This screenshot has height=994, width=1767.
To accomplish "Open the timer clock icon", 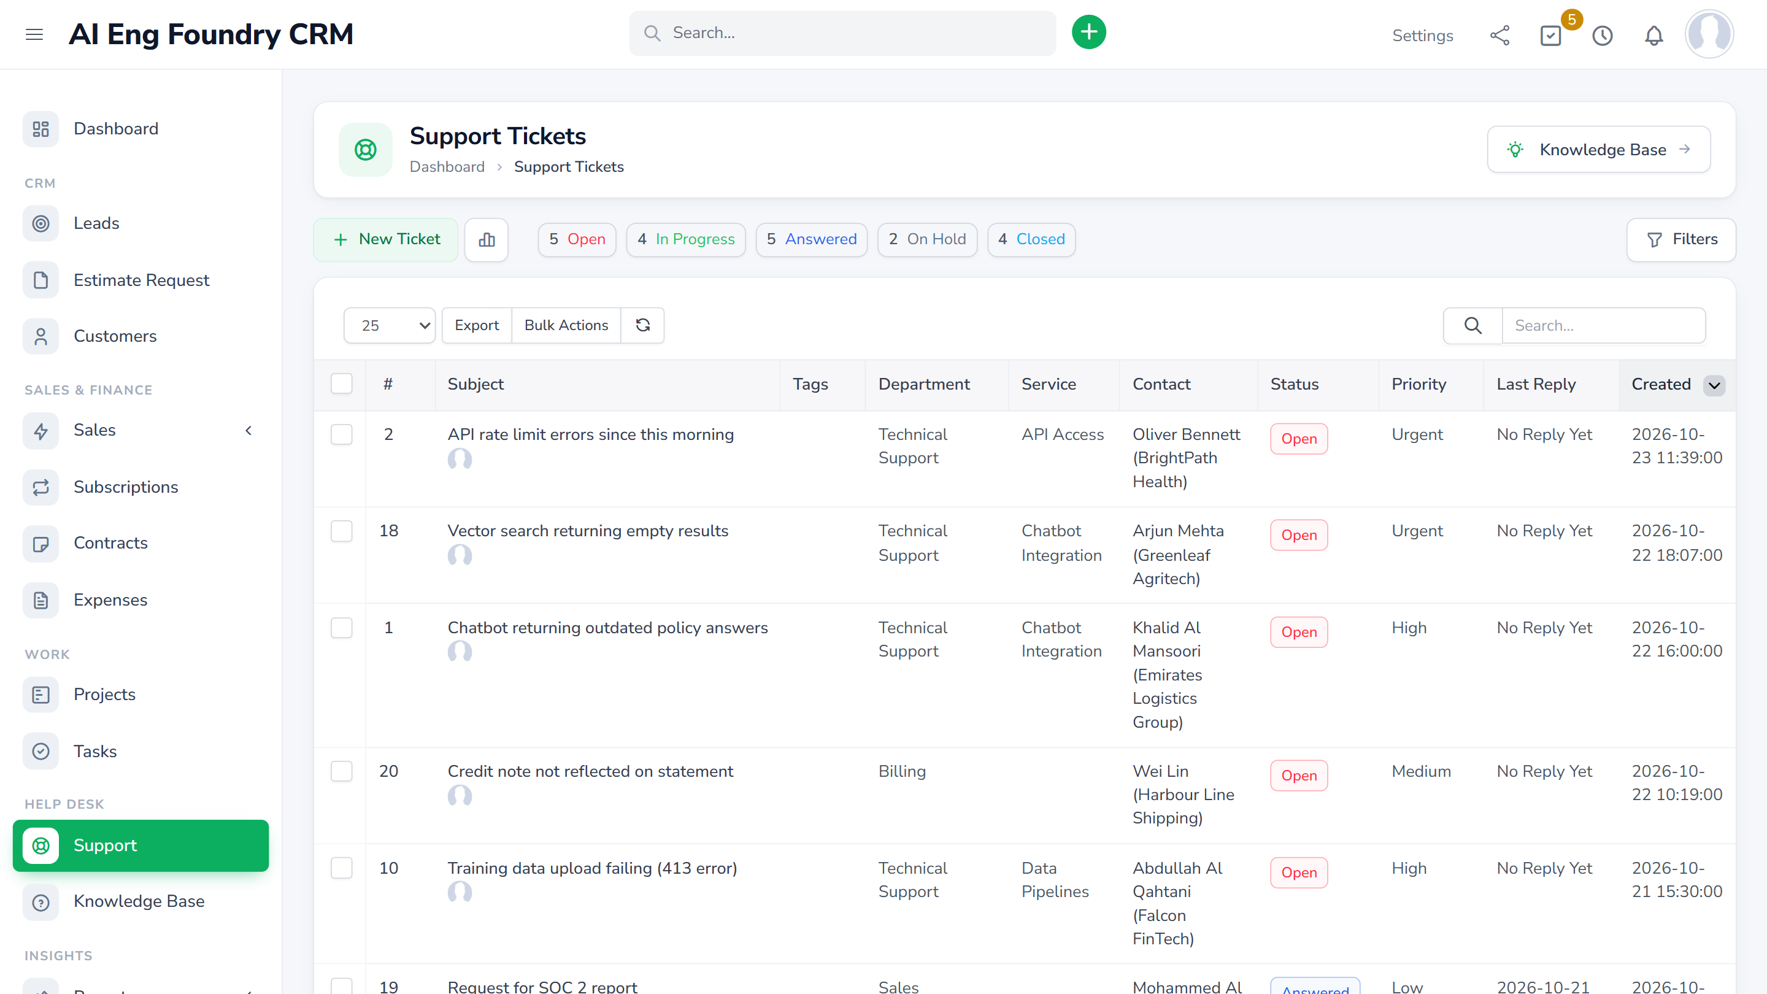I will [x=1602, y=36].
